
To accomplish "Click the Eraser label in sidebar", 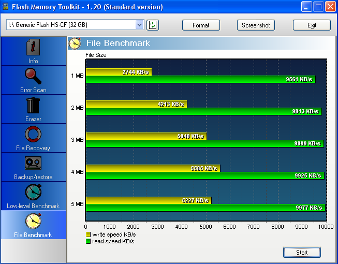I will point(33,119).
